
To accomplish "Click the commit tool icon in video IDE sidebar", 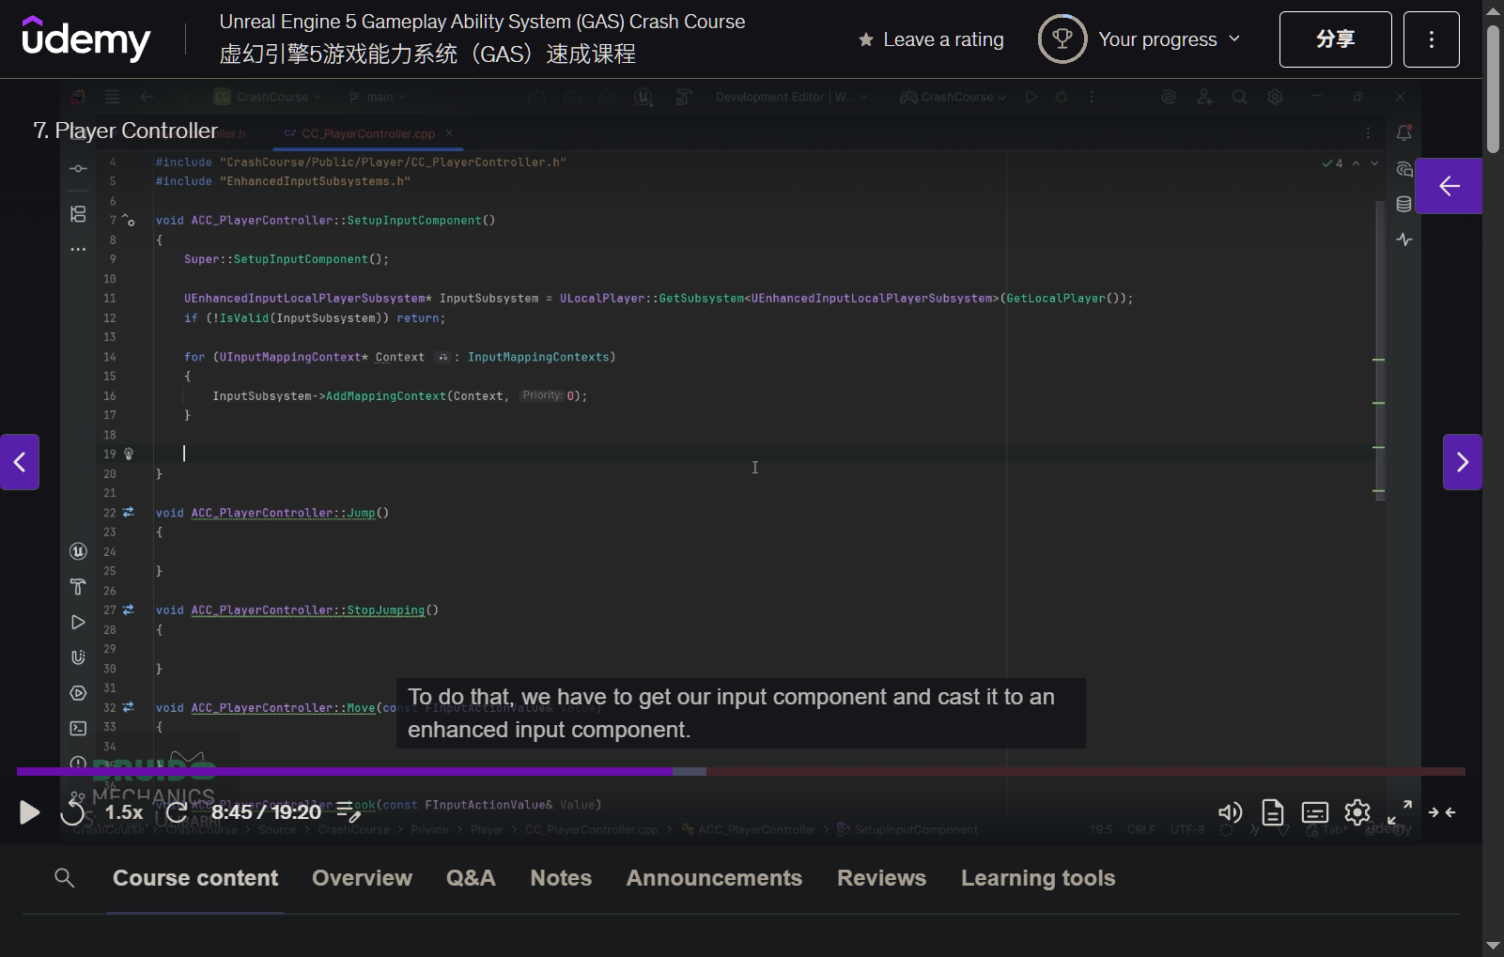I will [79, 169].
